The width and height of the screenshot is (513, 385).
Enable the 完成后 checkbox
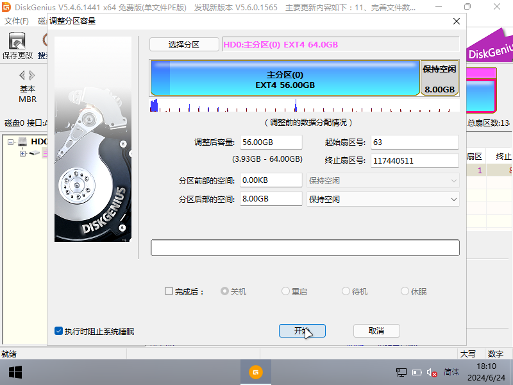click(169, 291)
